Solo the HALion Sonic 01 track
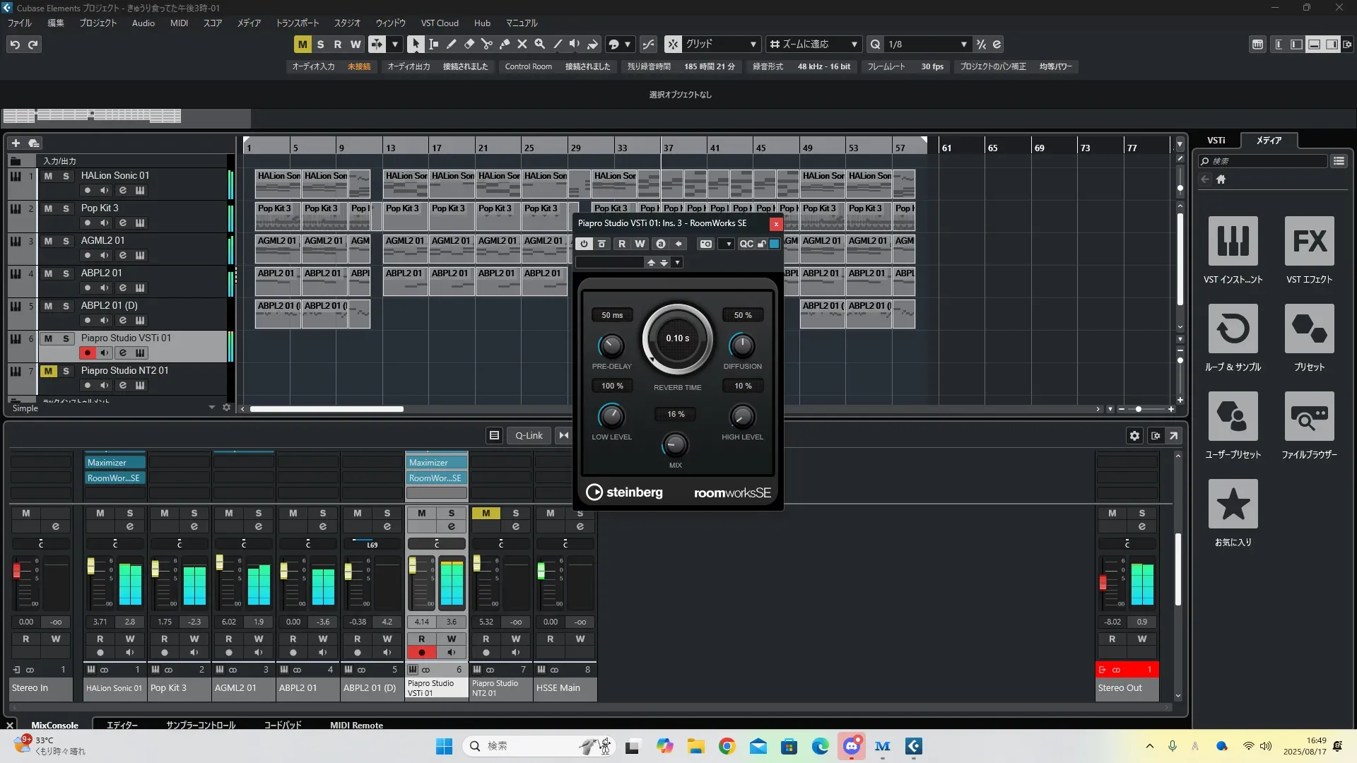This screenshot has height=763, width=1357. pyautogui.click(x=66, y=176)
